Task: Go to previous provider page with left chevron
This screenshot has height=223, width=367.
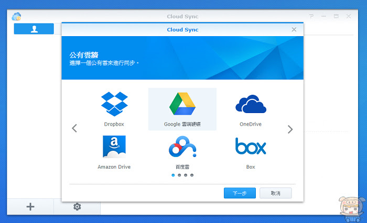Action: pos(74,128)
